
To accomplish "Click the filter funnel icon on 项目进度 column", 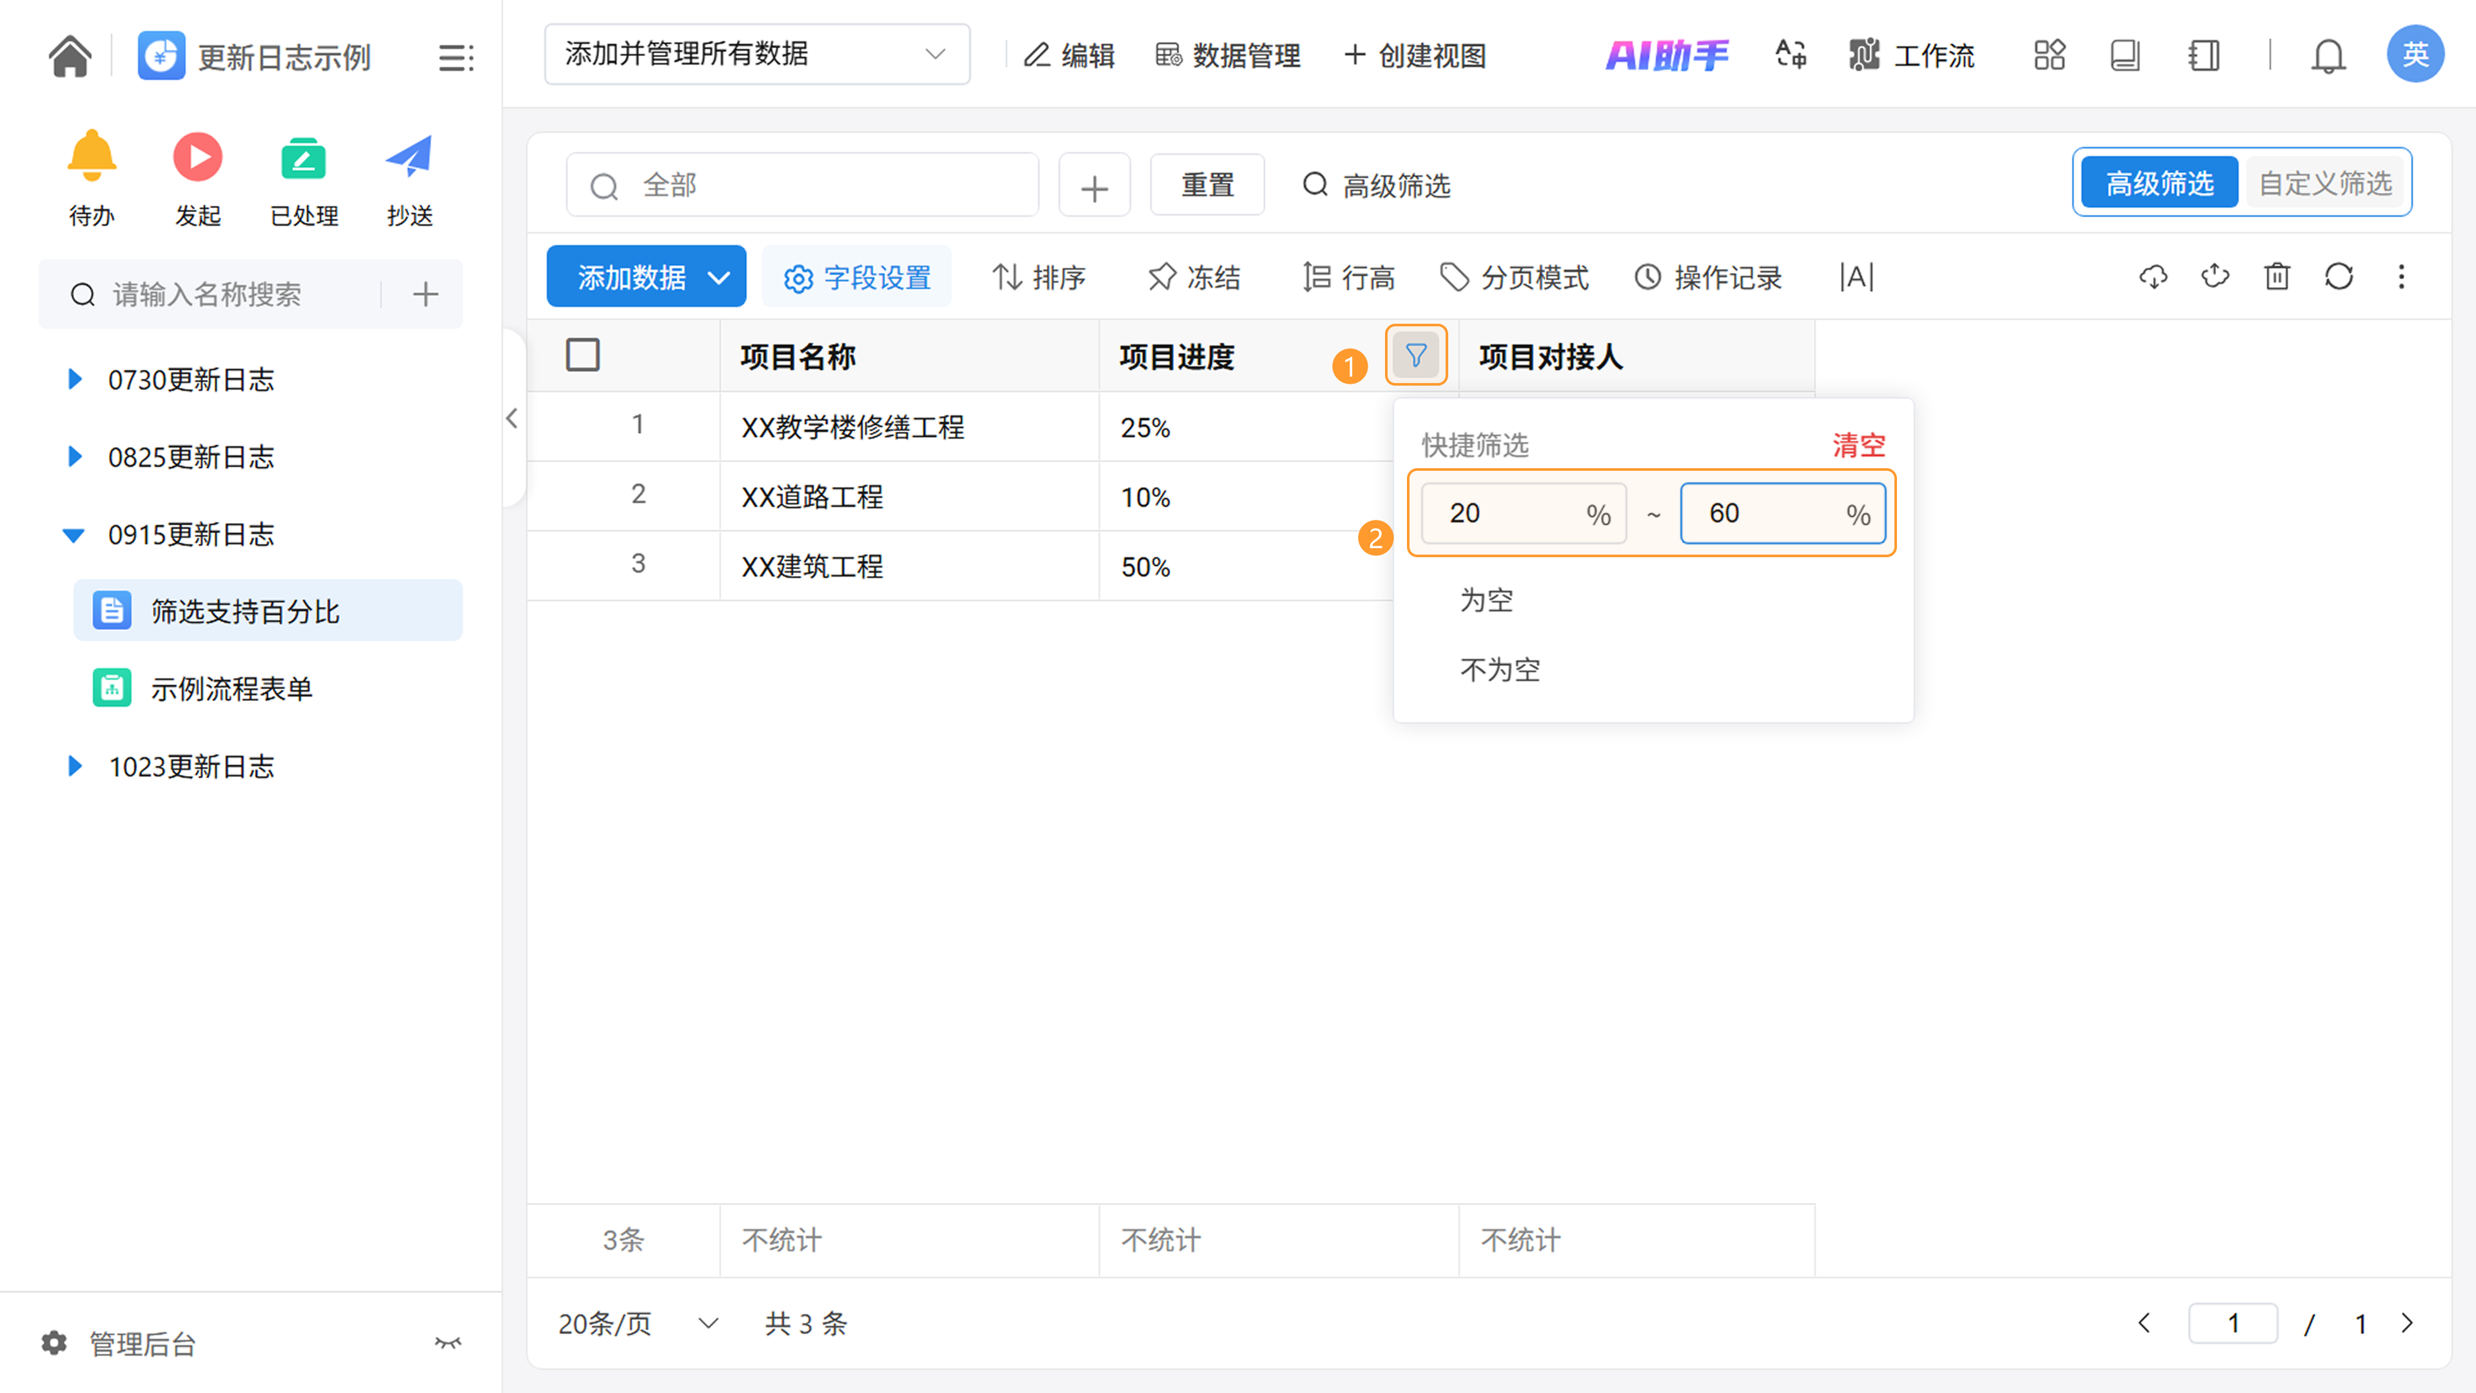I will point(1415,356).
